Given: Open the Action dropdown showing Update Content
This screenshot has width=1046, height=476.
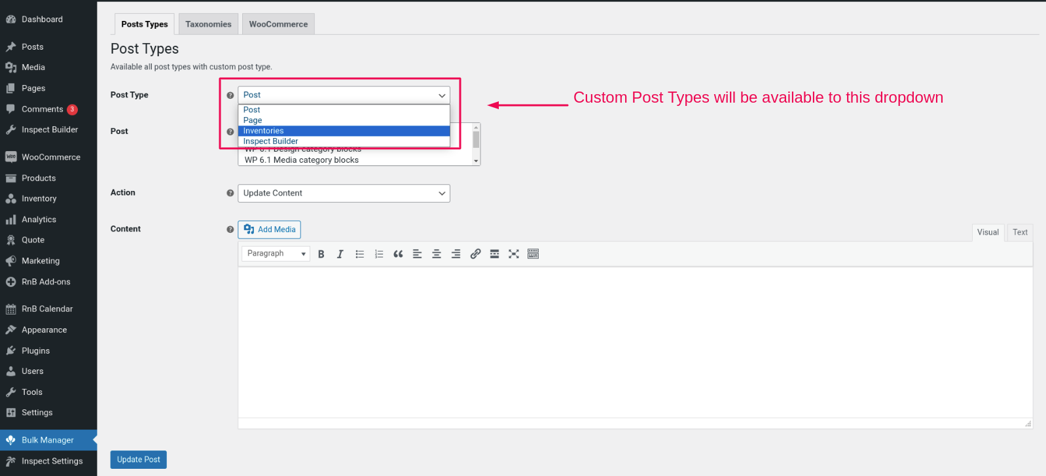Looking at the screenshot, I should coord(344,194).
